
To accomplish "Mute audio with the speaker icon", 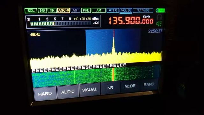I will tap(159, 24).
